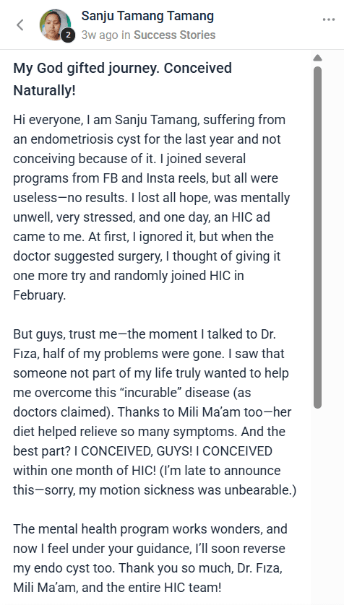Click the phrase endometriosis cyst
Image resolution: width=344 pixels, height=605 pixels.
(82, 139)
